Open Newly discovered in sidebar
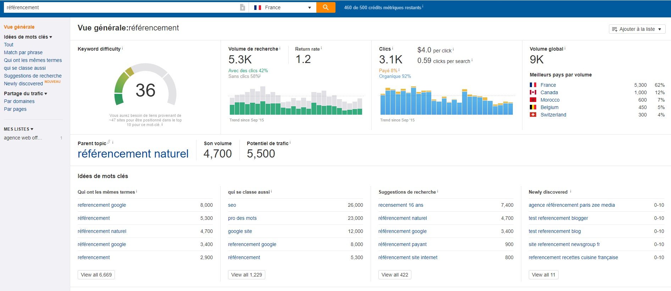 (x=23, y=84)
